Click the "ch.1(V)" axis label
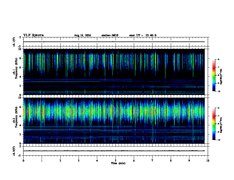This screenshot has height=180, width=234. 14,42
